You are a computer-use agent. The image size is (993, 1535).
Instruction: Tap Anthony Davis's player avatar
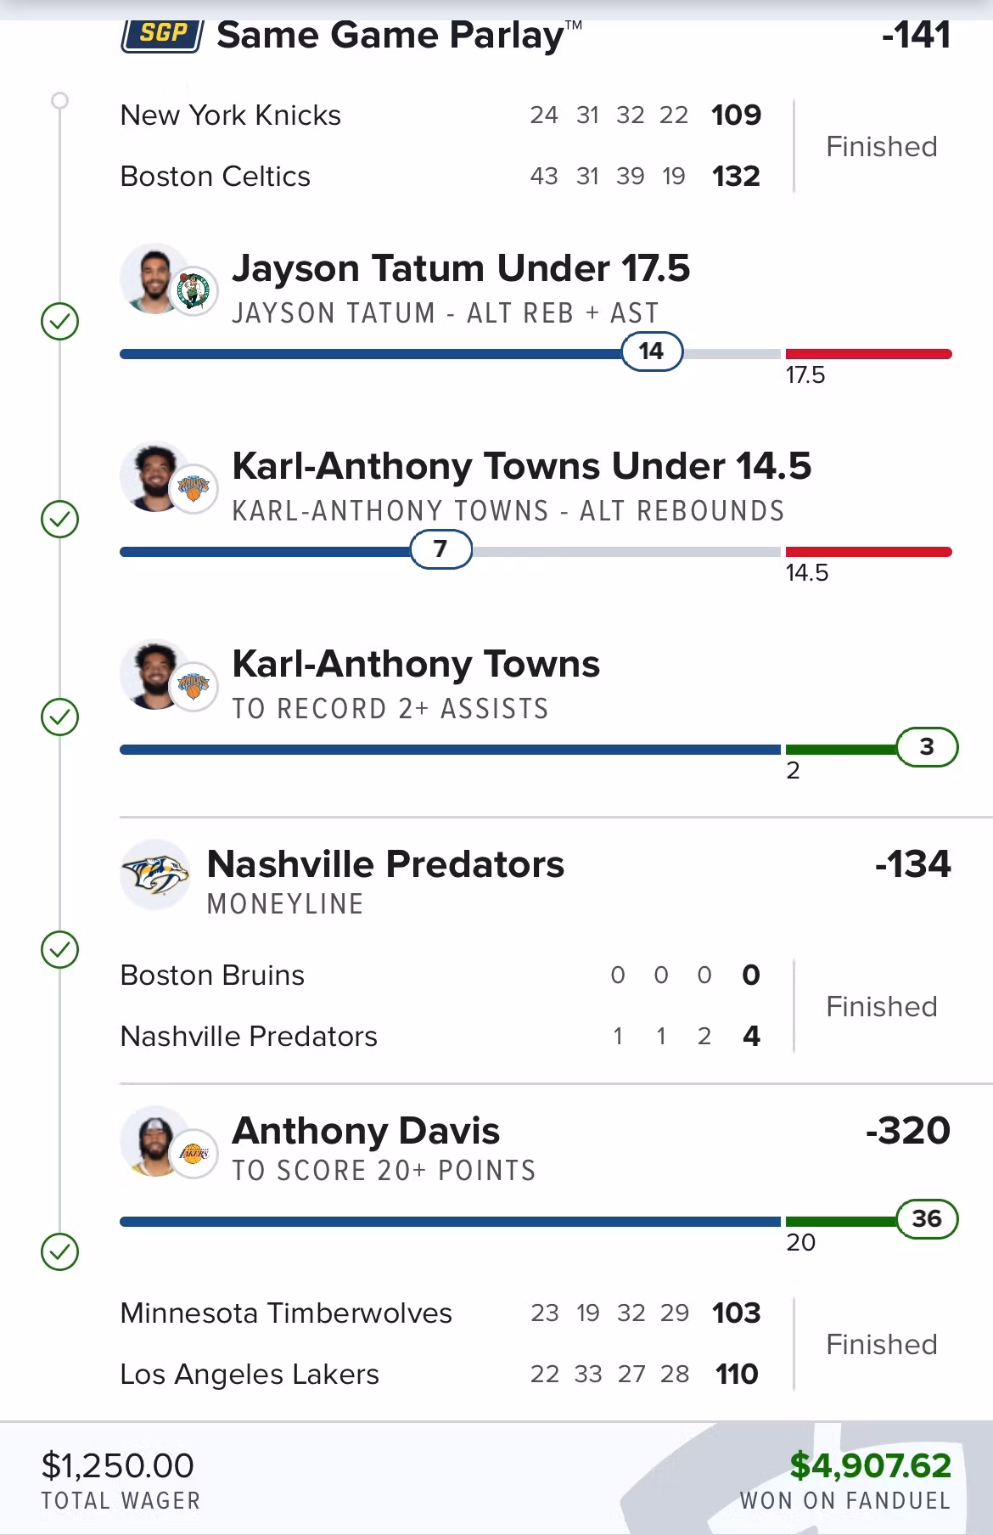[154, 1140]
